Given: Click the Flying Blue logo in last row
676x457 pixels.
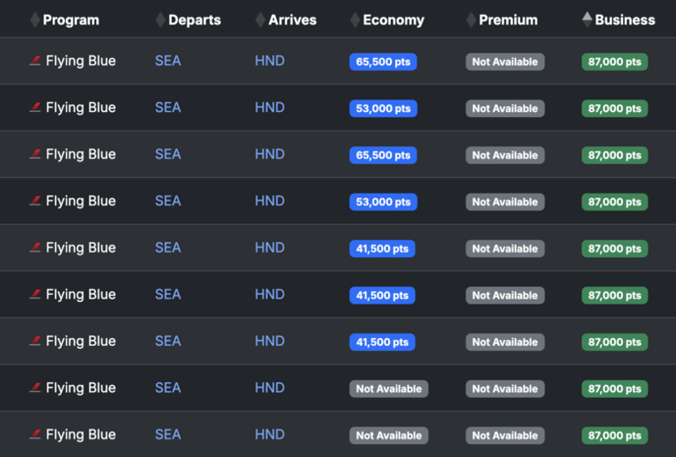Looking at the screenshot, I should click(x=35, y=435).
